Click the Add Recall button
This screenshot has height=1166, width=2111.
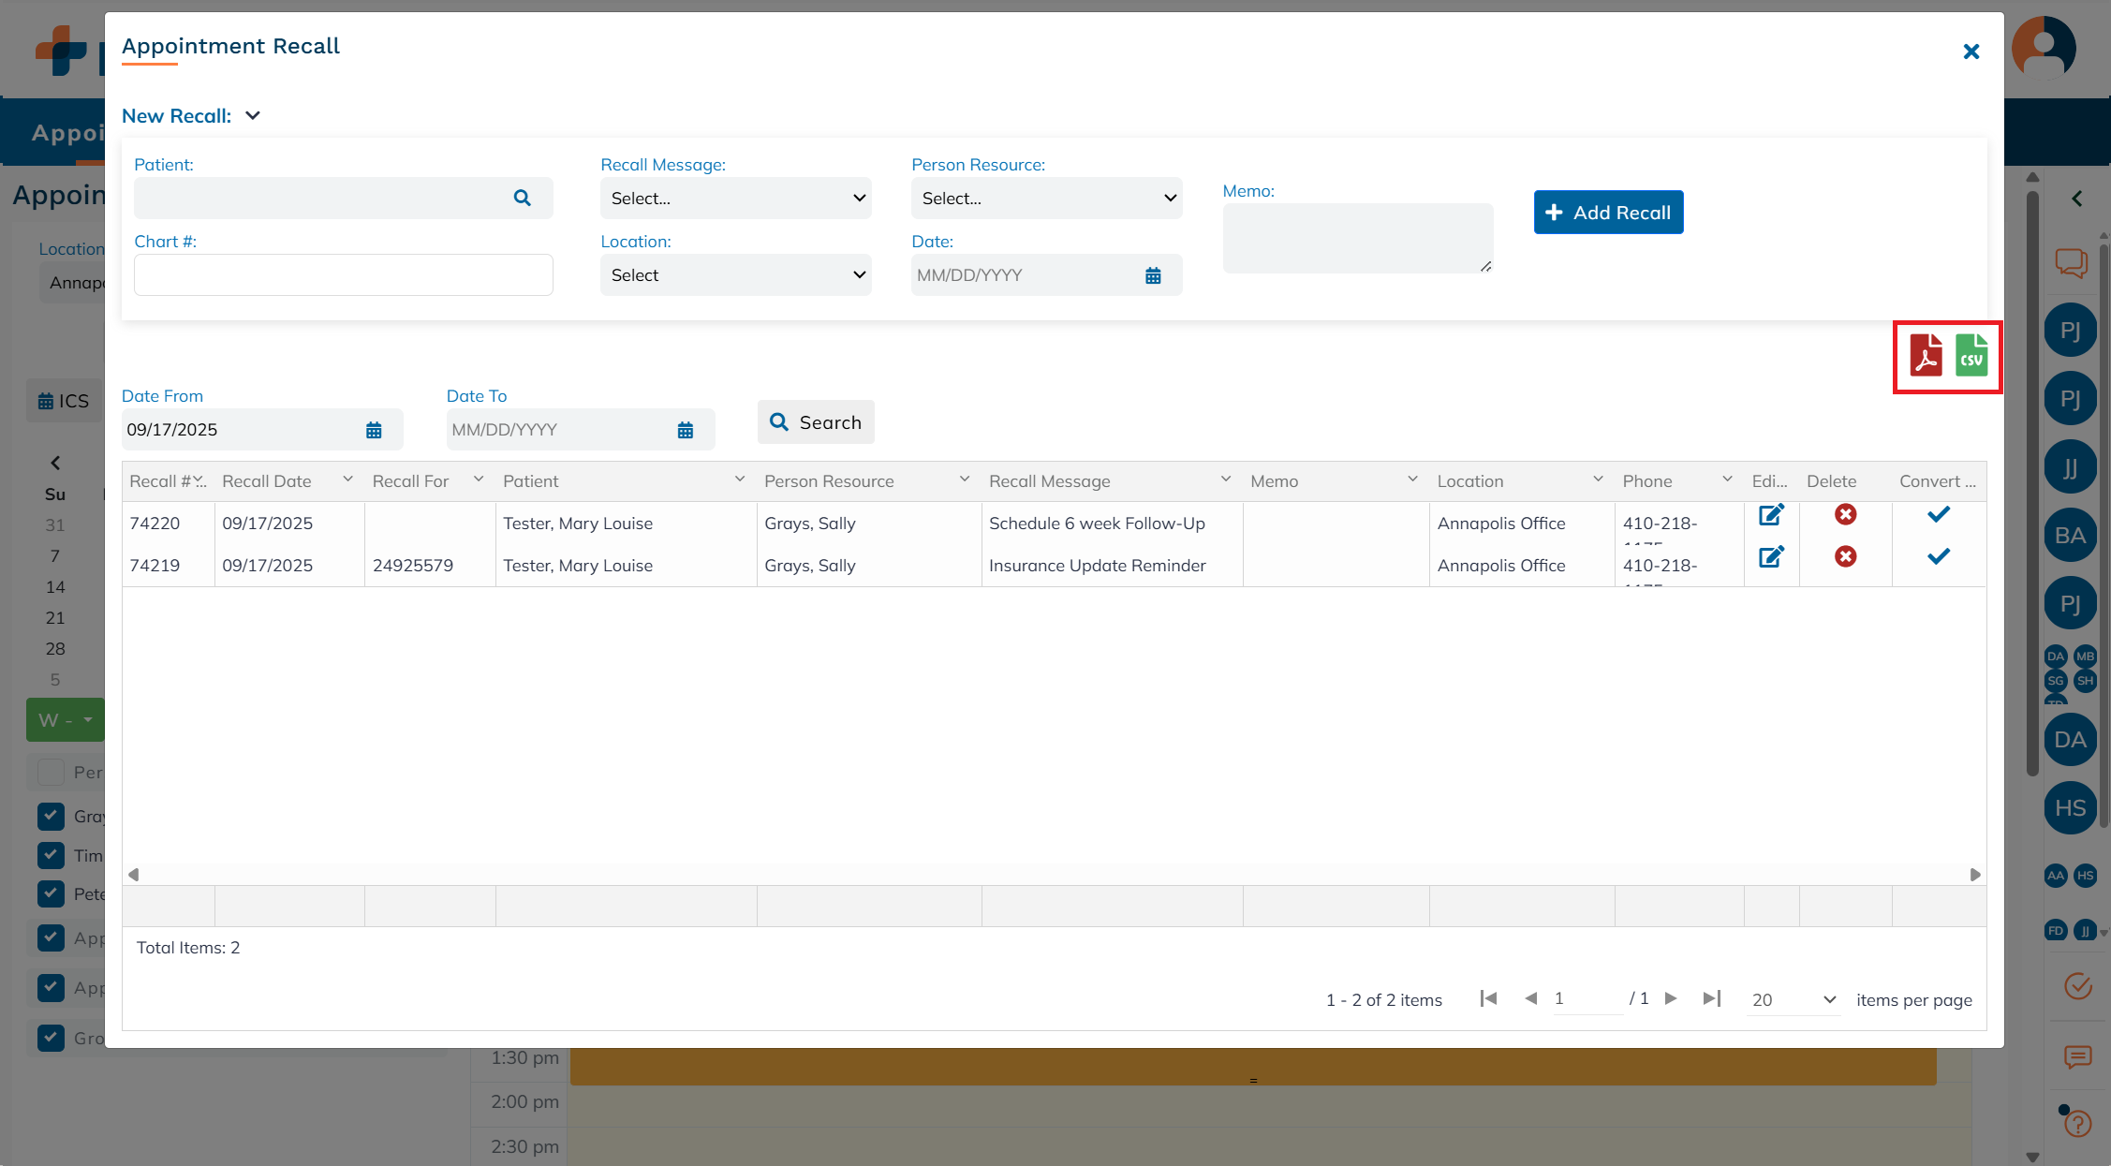coord(1608,213)
